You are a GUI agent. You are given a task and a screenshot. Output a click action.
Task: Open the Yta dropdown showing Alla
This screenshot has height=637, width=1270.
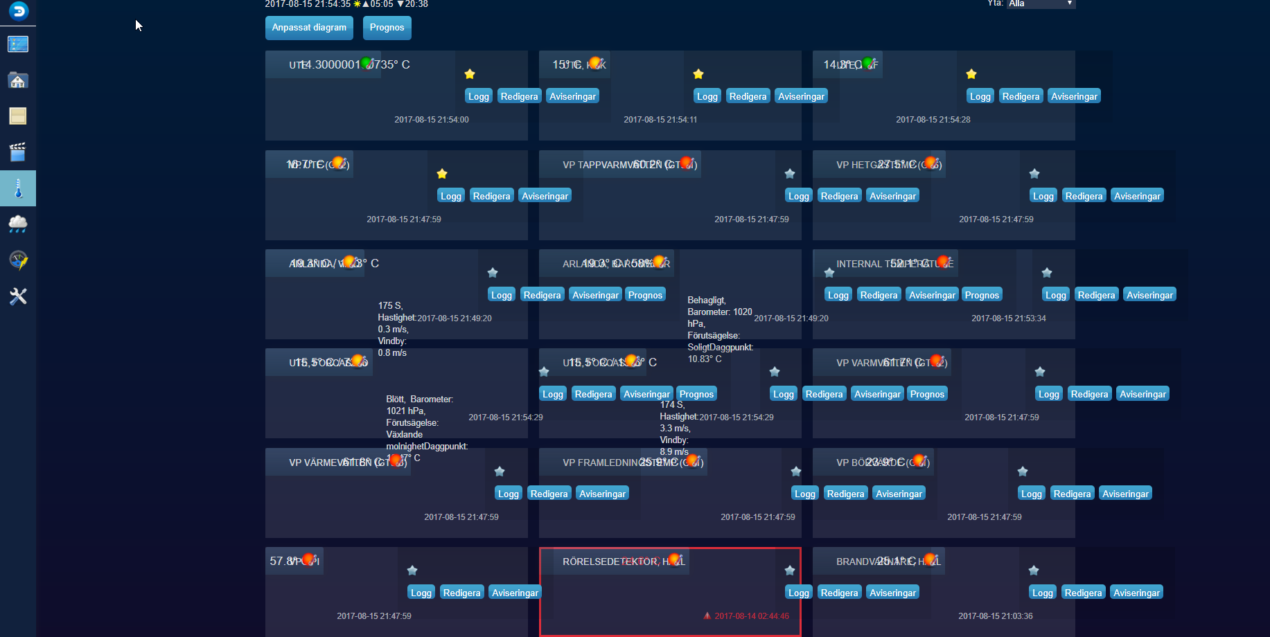tap(1041, 3)
